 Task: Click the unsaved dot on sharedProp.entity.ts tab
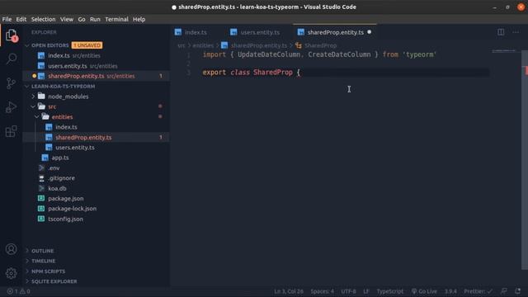click(370, 32)
